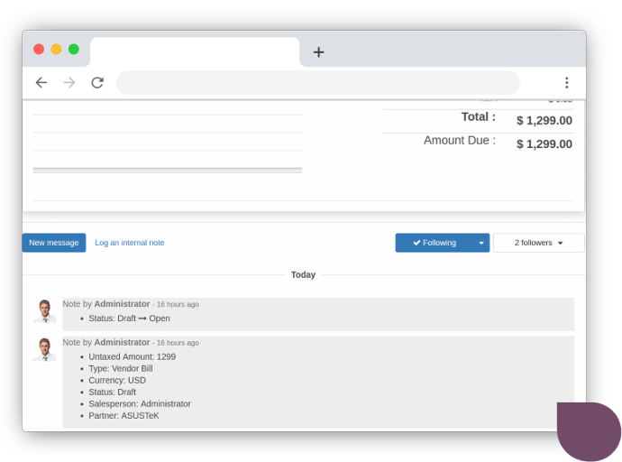Click the avatar beside the Draft to Open note
This screenshot has width=622, height=462.
[44, 311]
